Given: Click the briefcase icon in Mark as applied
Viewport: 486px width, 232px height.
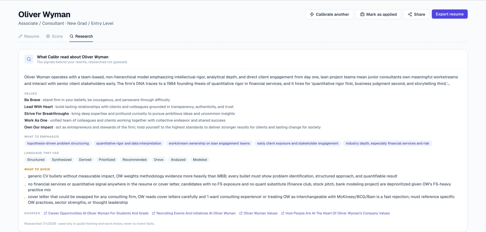Looking at the screenshot, I should (x=362, y=14).
